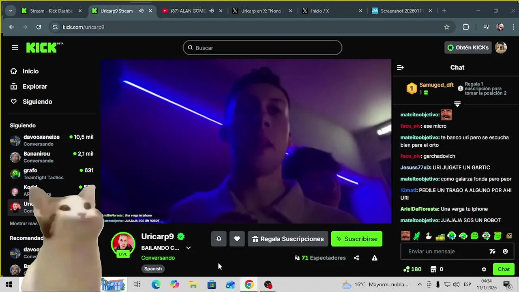Open grafo followed channel
Viewport: 519px width, 292px height.
point(51,174)
